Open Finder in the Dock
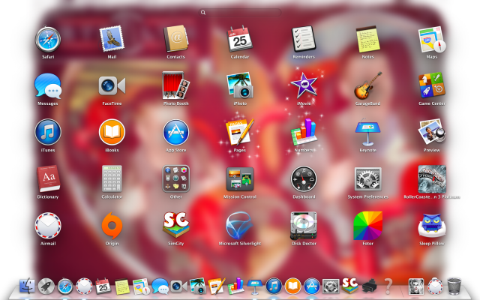The image size is (480, 300). click(x=27, y=286)
